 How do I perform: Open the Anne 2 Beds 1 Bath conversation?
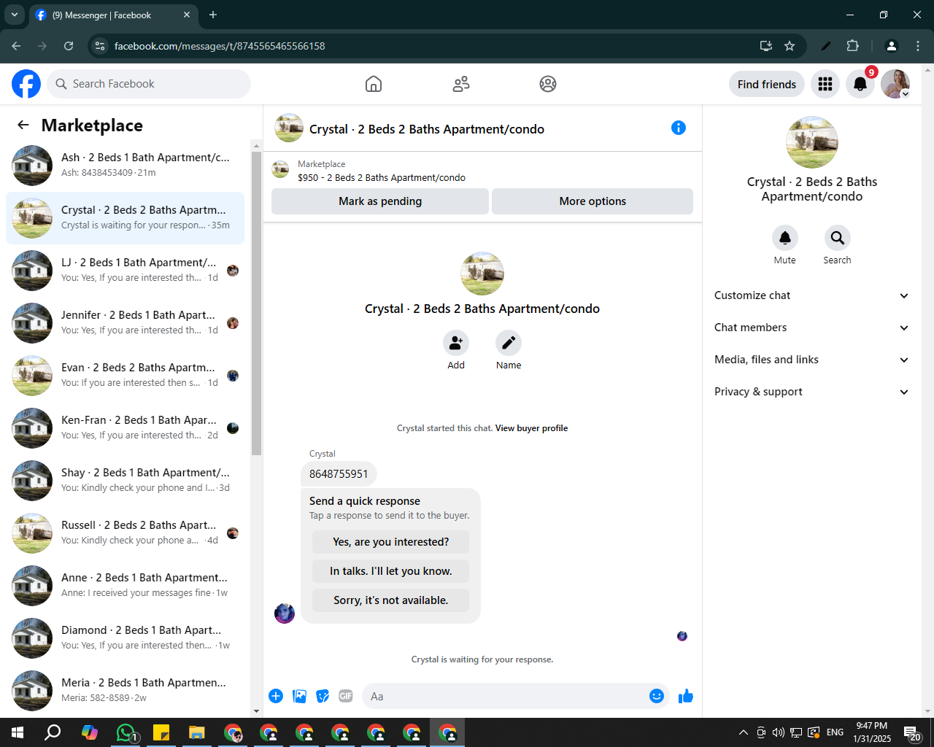tap(126, 586)
